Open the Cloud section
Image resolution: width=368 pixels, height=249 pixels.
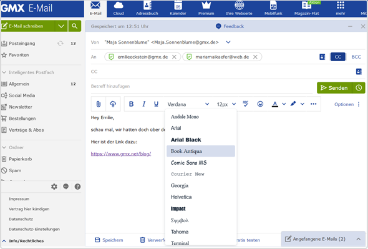coord(119,9)
